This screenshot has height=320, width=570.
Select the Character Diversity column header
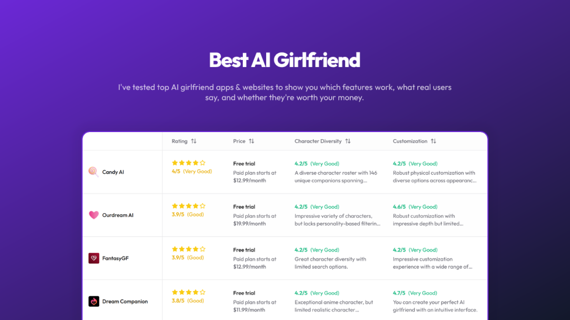pos(318,141)
